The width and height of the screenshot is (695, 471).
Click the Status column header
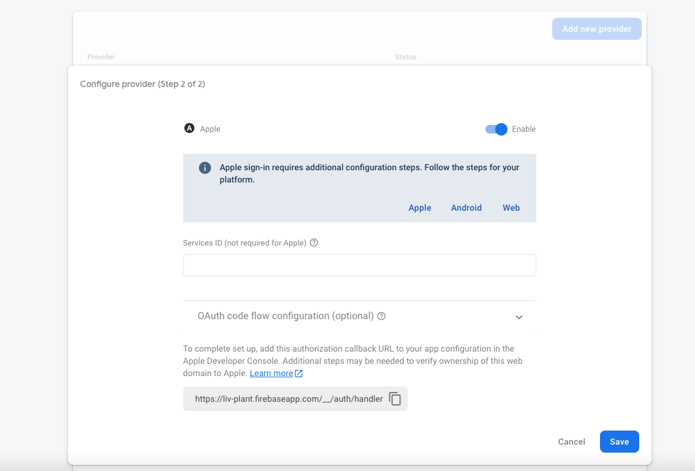coord(406,57)
